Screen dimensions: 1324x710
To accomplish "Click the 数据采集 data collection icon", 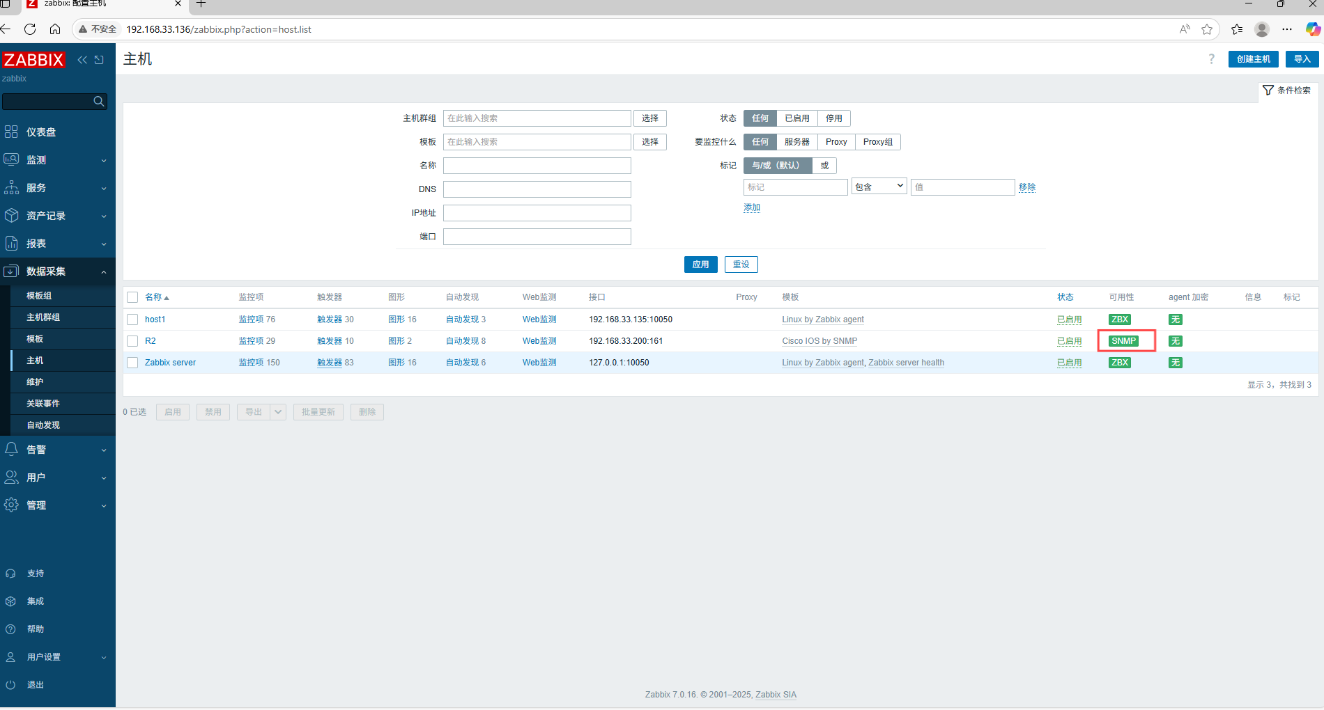I will coord(11,271).
